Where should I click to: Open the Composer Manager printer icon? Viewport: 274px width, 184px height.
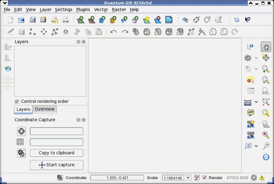tap(66, 20)
